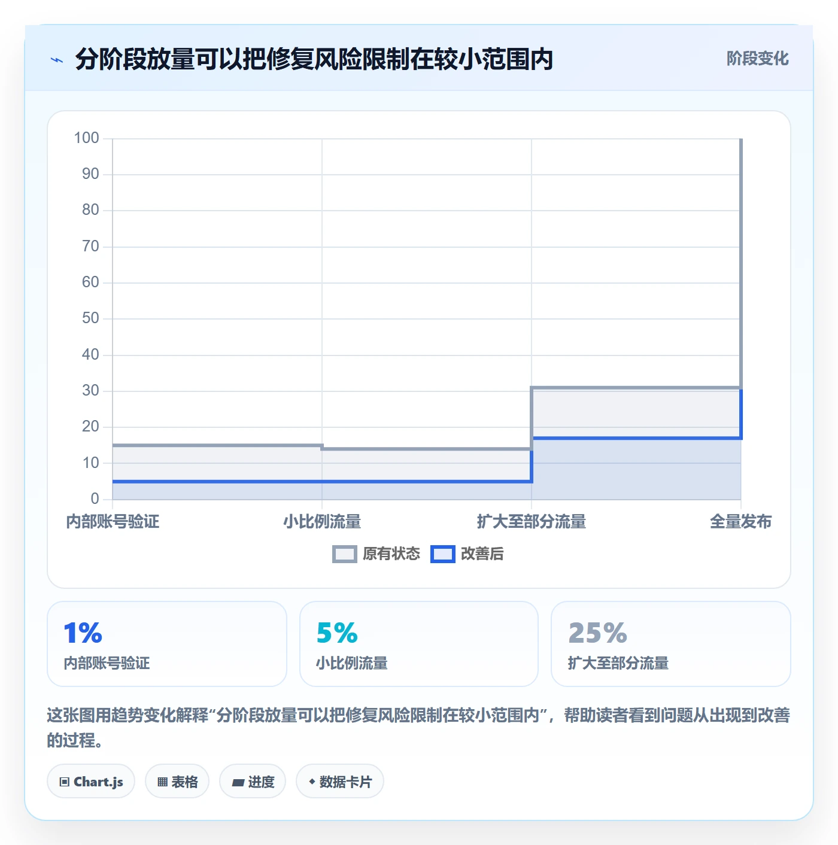Click the grid icon in the 表格 chip

pyautogui.click(x=162, y=782)
